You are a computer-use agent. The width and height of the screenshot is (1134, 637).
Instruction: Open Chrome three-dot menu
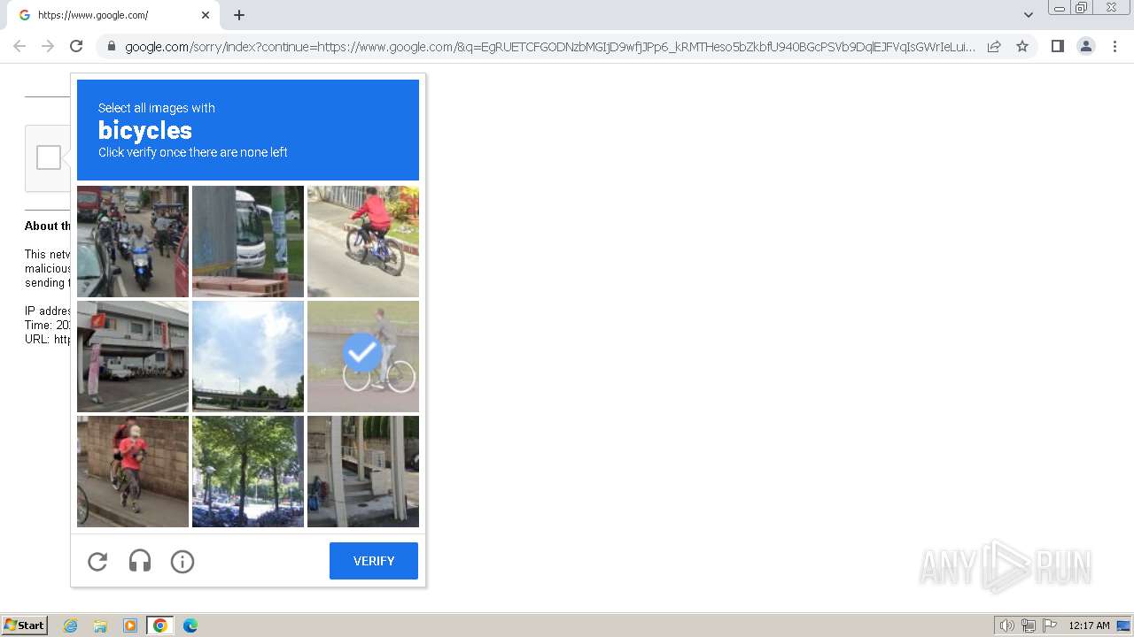(1115, 46)
